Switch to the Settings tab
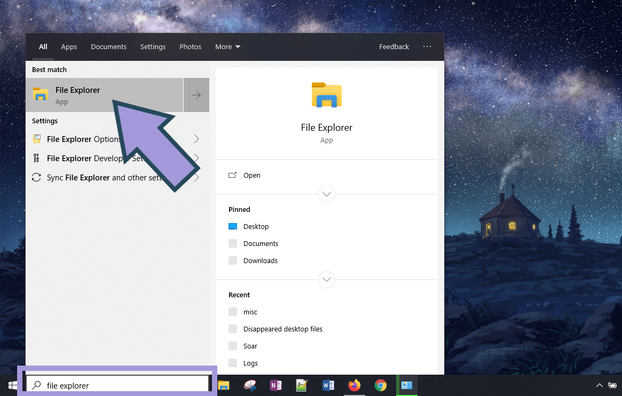The image size is (622, 396). pyautogui.click(x=153, y=47)
